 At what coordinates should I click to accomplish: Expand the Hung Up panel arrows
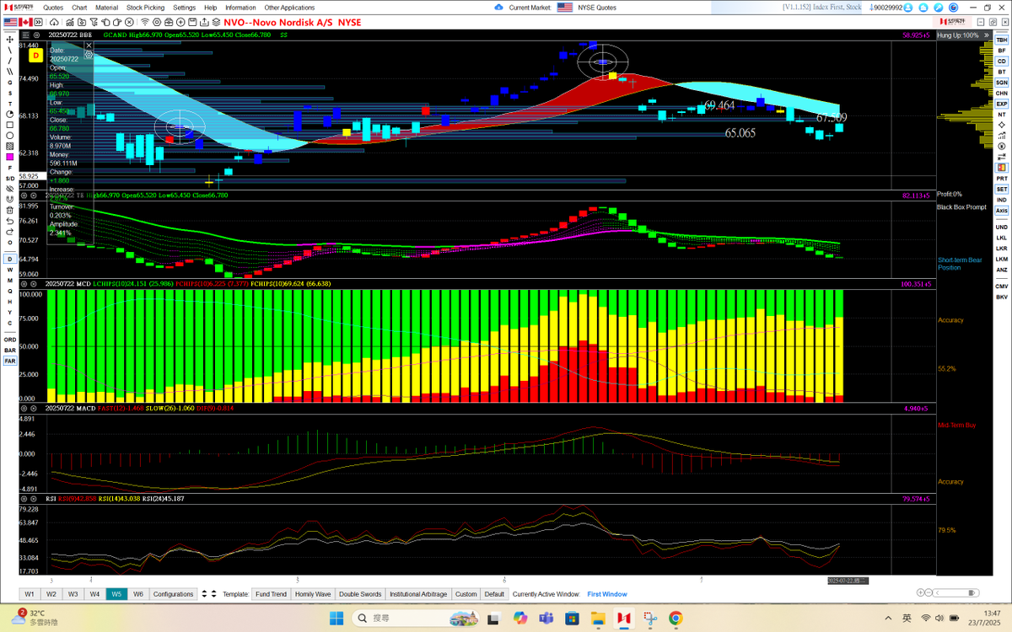point(987,35)
